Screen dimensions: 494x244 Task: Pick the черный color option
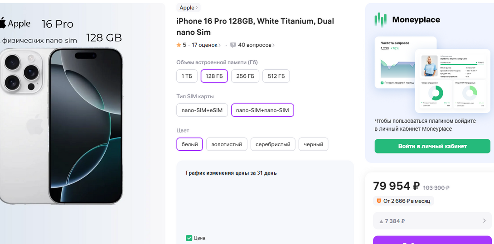pyautogui.click(x=313, y=144)
